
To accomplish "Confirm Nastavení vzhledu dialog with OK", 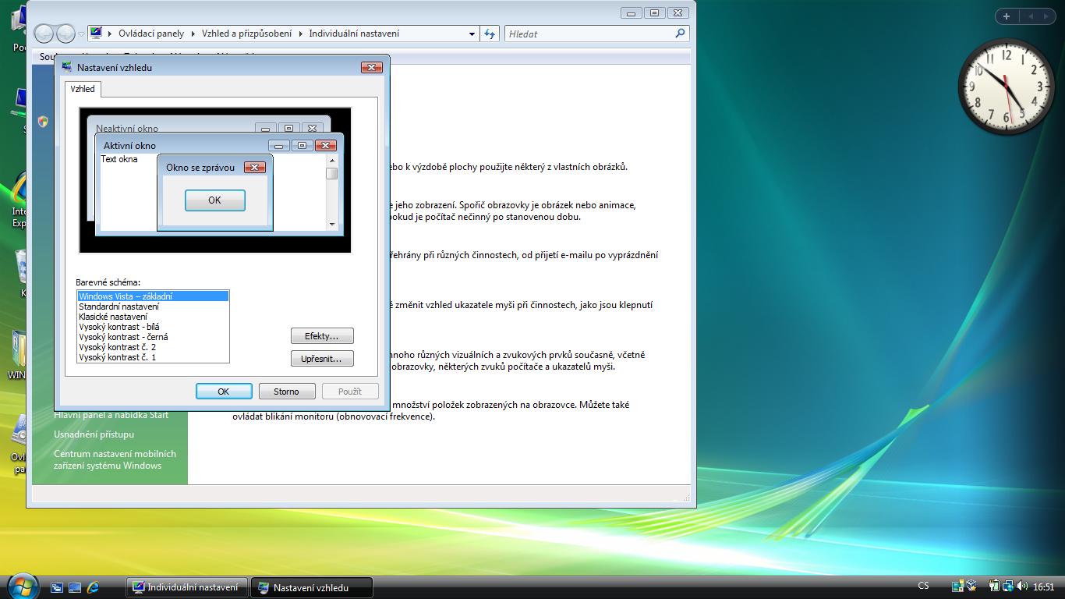I will coord(224,392).
